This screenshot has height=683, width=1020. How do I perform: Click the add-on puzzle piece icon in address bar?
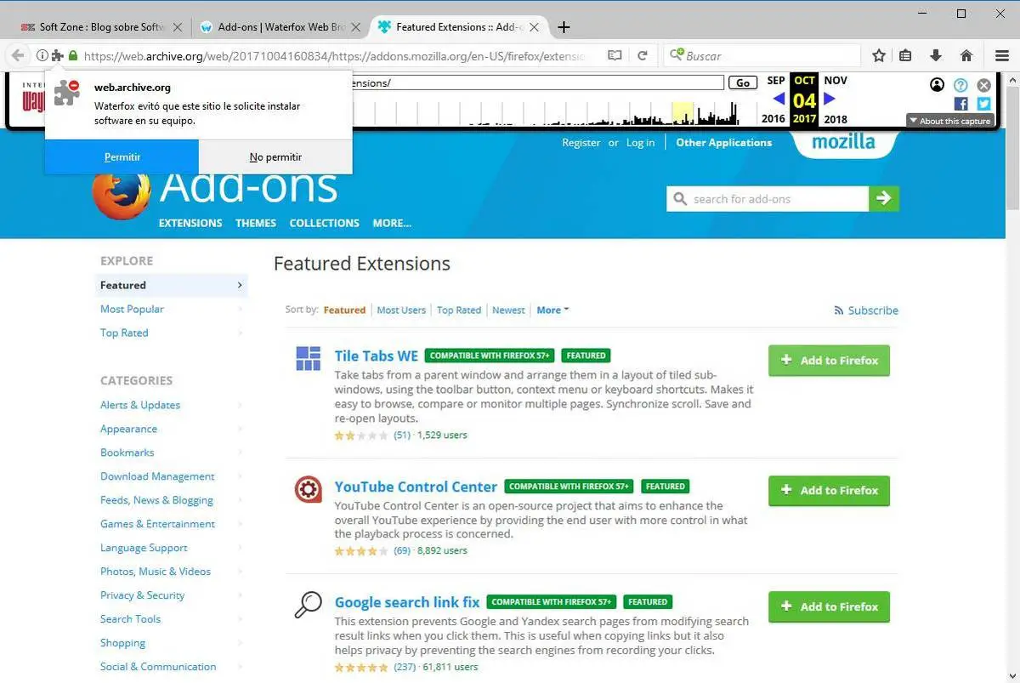57,55
